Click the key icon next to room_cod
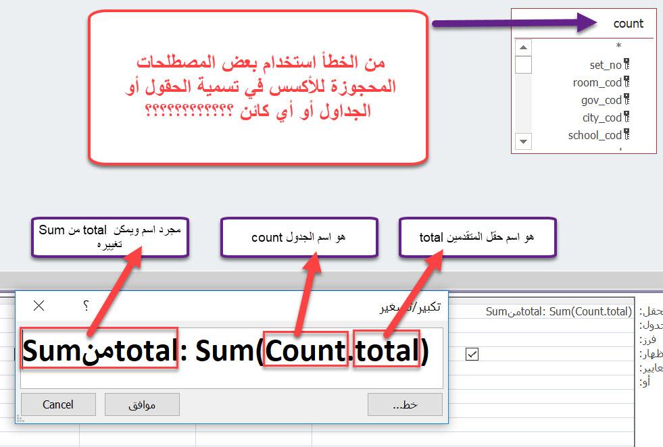The image size is (663, 447). pos(627,82)
